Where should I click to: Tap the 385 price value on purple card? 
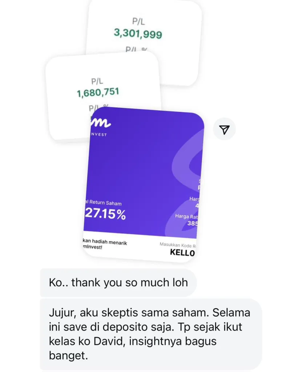192,223
